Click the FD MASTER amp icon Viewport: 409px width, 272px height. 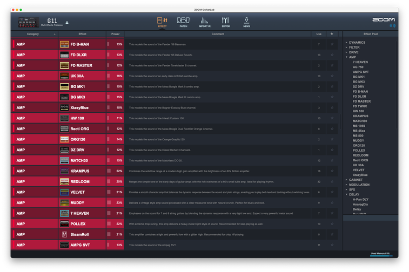pyautogui.click(x=64, y=65)
